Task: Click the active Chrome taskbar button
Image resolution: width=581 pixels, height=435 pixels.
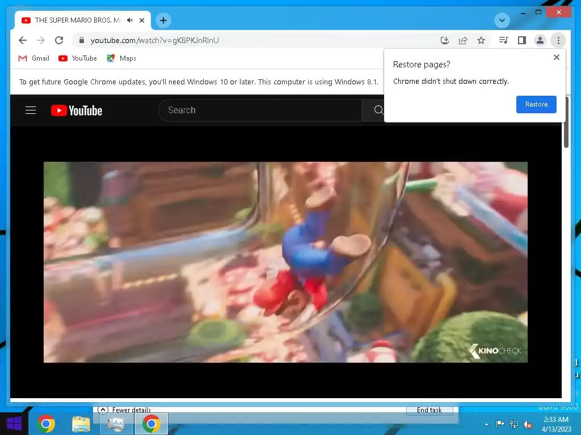Action: 151,424
